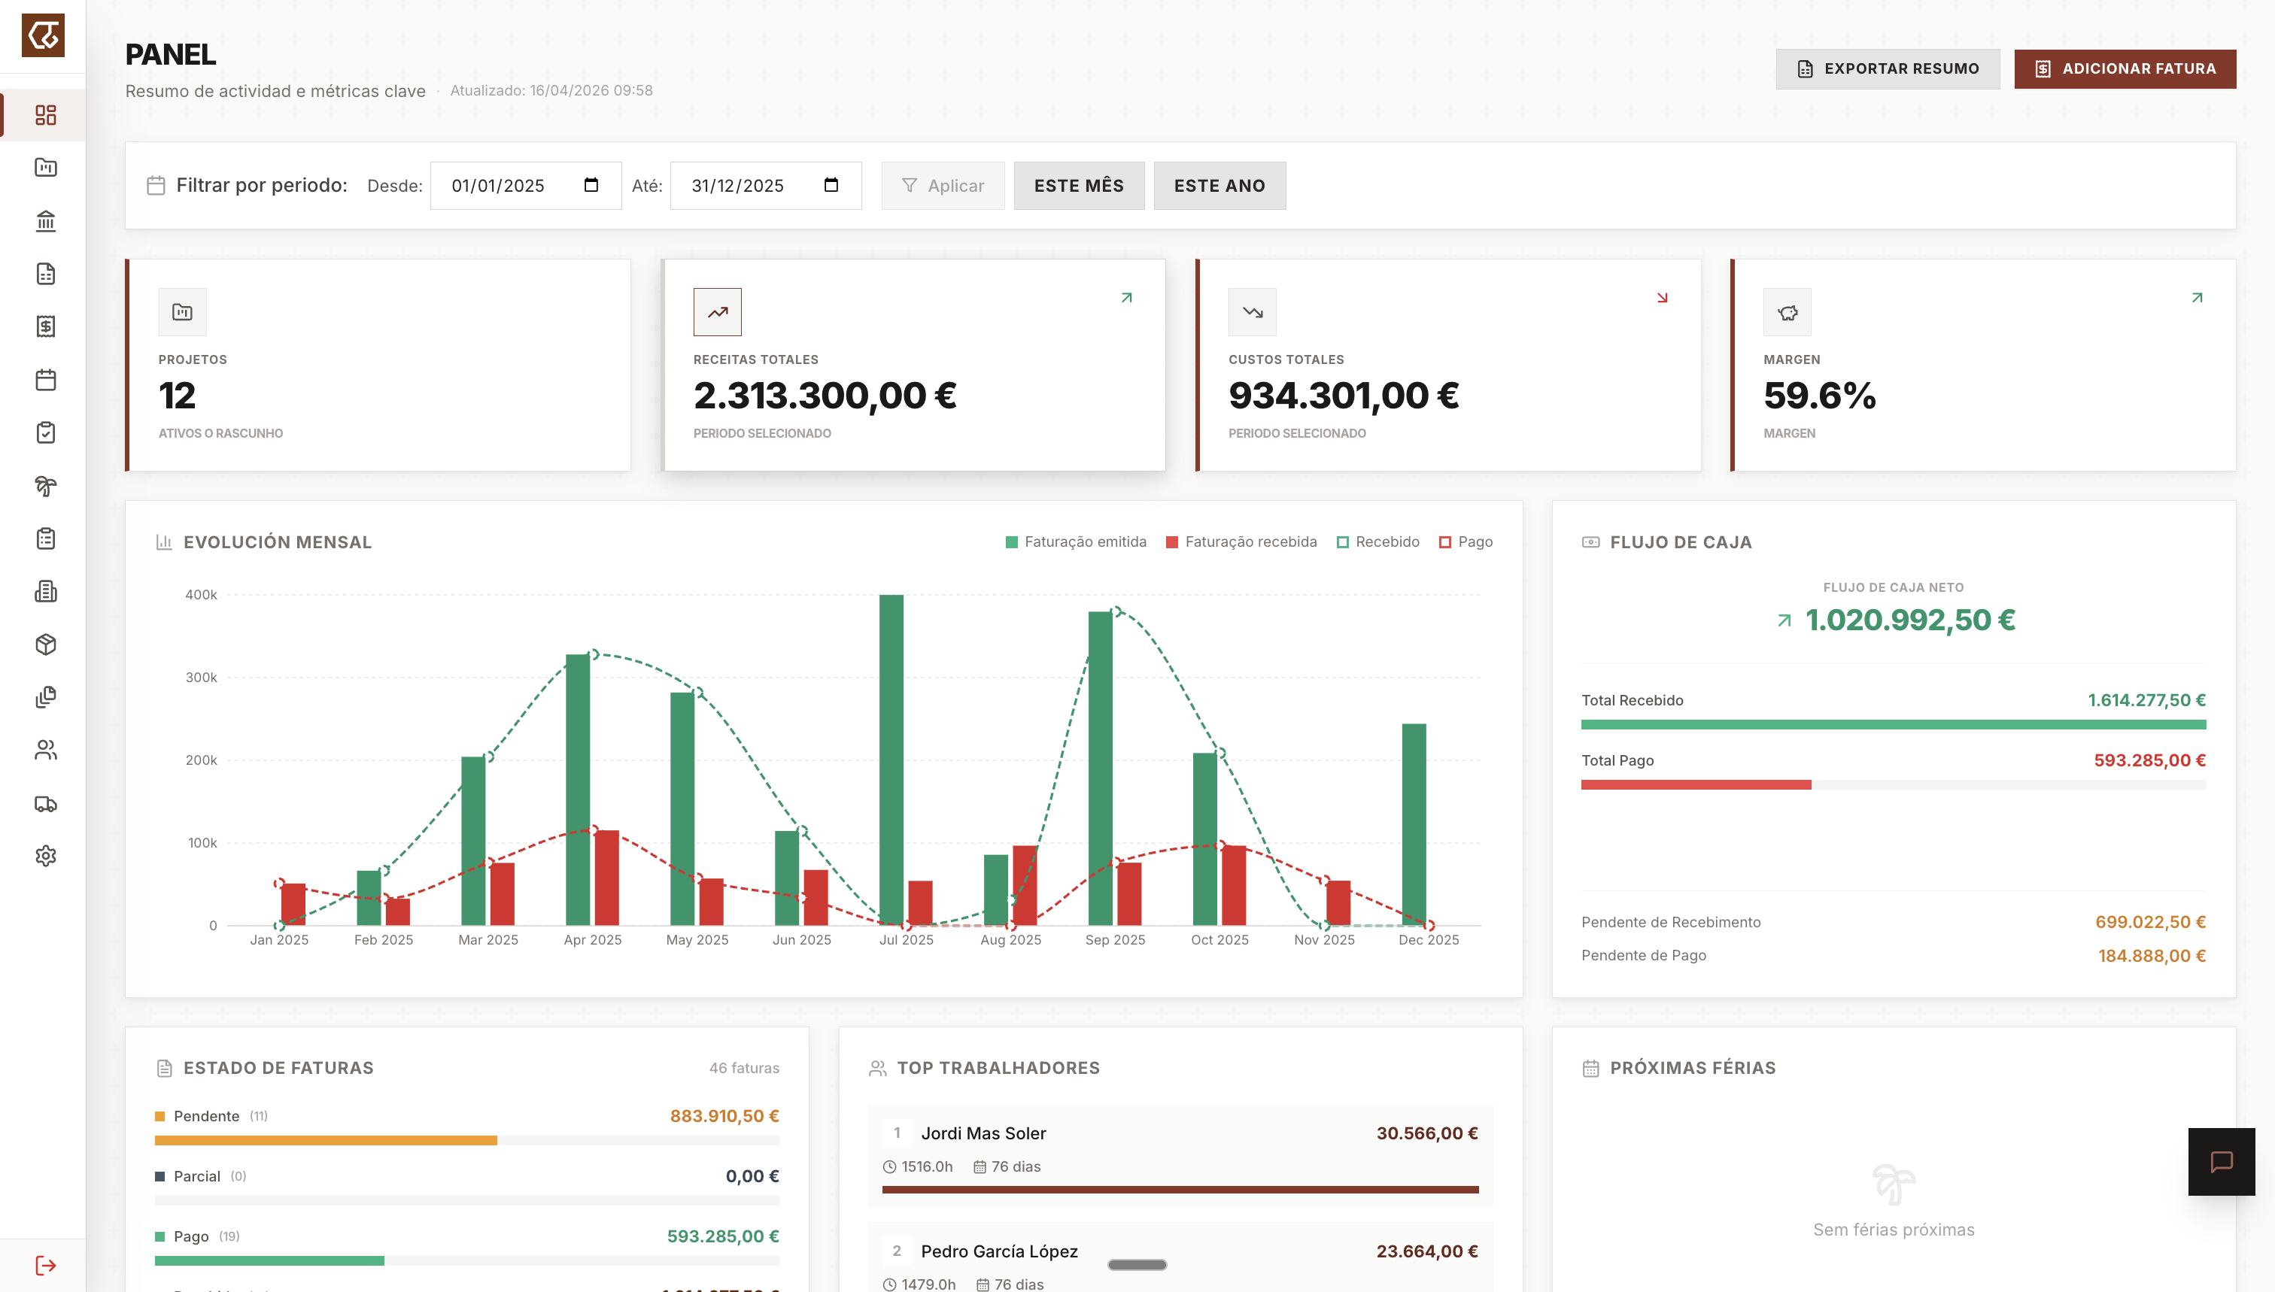Image resolution: width=2275 pixels, height=1292 pixels.
Task: Open the projects folder icon in sidebar
Action: [45, 168]
